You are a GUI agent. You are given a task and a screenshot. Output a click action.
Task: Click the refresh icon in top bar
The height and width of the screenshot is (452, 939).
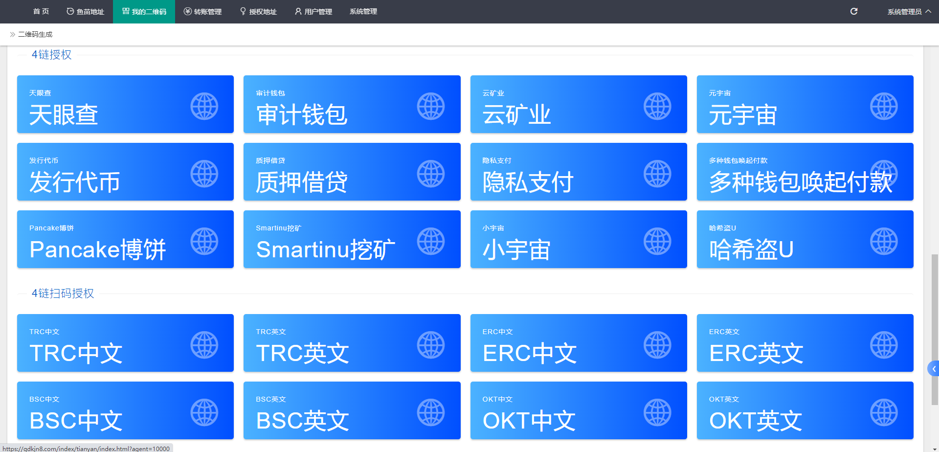(854, 11)
